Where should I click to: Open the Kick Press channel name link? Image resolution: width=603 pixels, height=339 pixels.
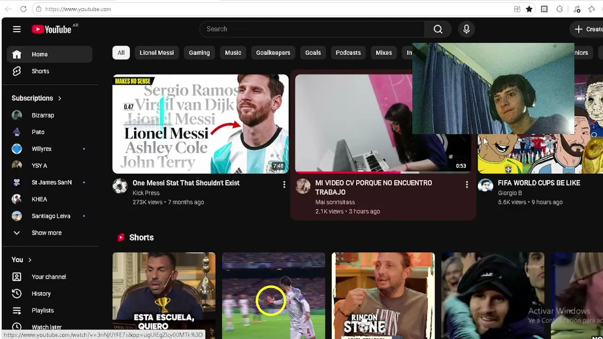point(146,193)
